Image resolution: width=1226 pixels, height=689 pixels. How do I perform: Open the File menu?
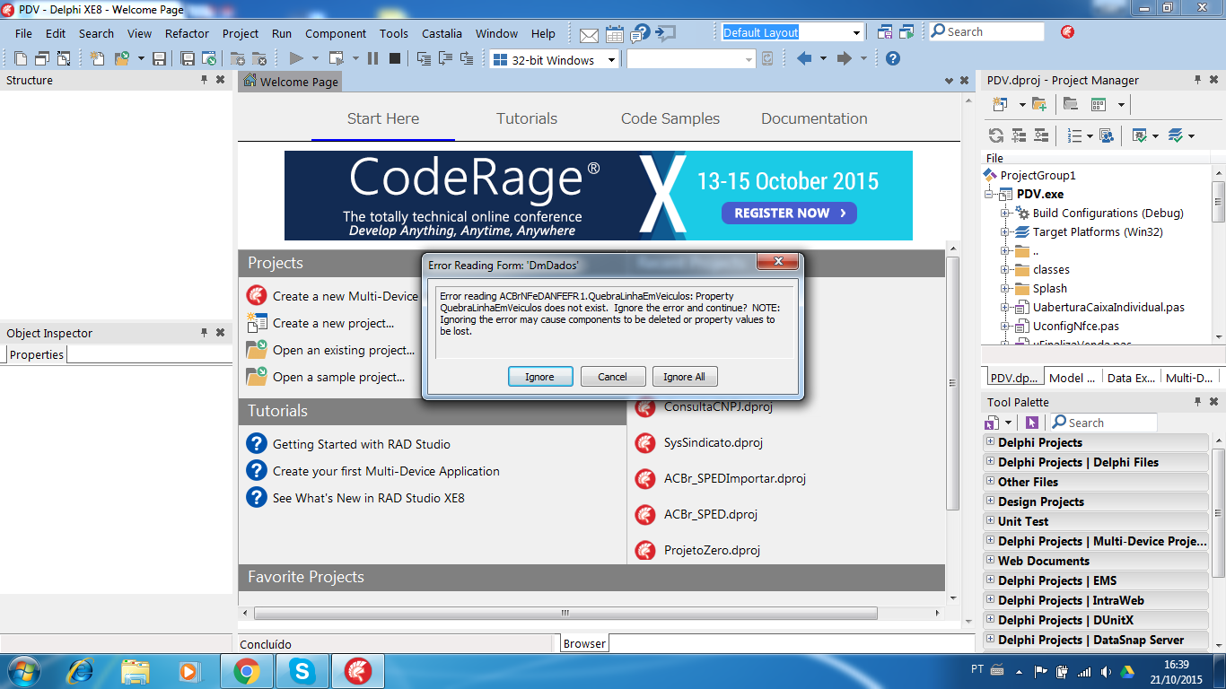[23, 33]
